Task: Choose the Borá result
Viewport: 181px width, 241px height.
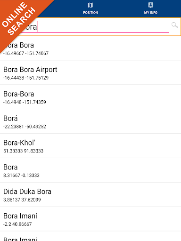Action: 90,121
